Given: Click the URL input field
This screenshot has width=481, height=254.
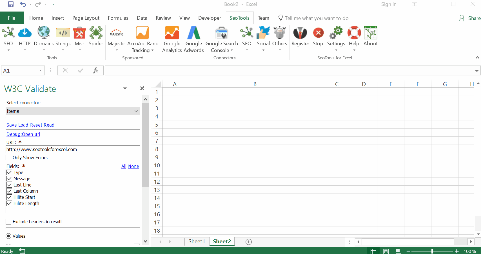Looking at the screenshot, I should (73, 149).
